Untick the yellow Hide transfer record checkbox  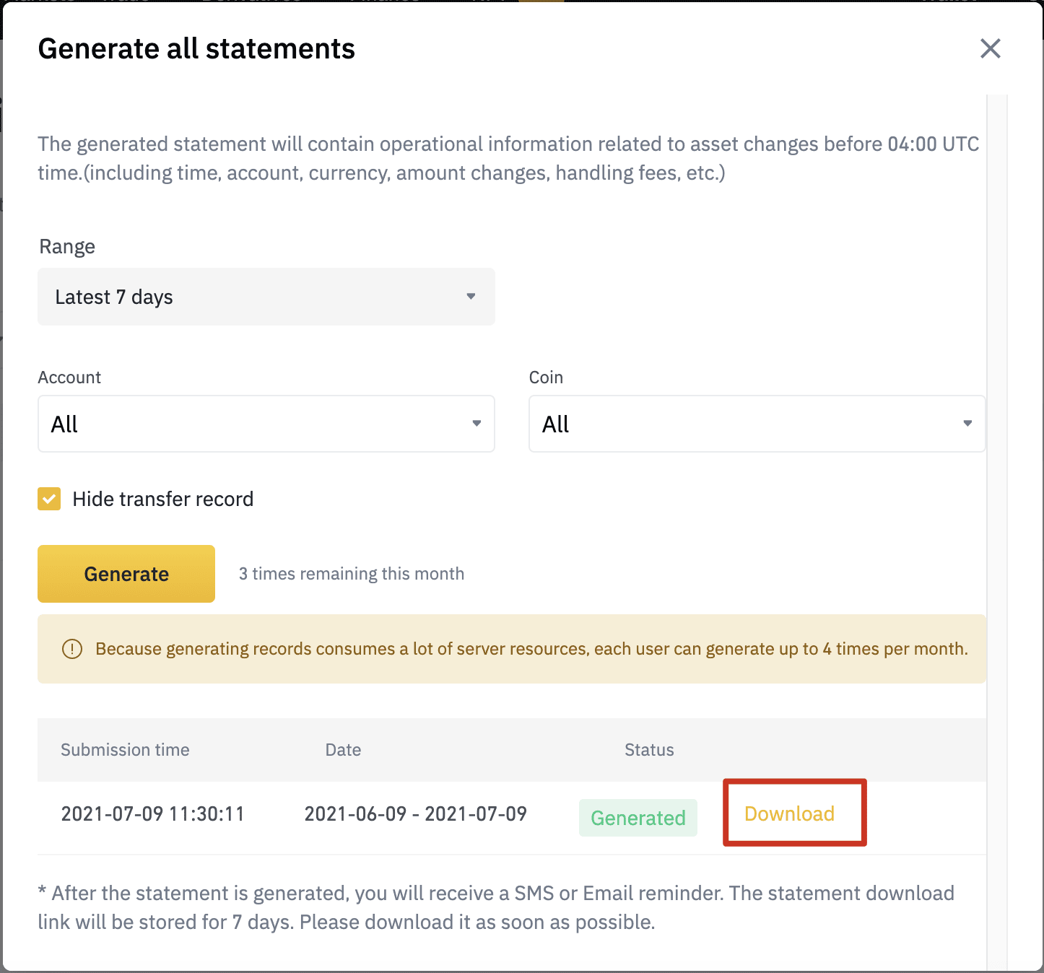(49, 499)
